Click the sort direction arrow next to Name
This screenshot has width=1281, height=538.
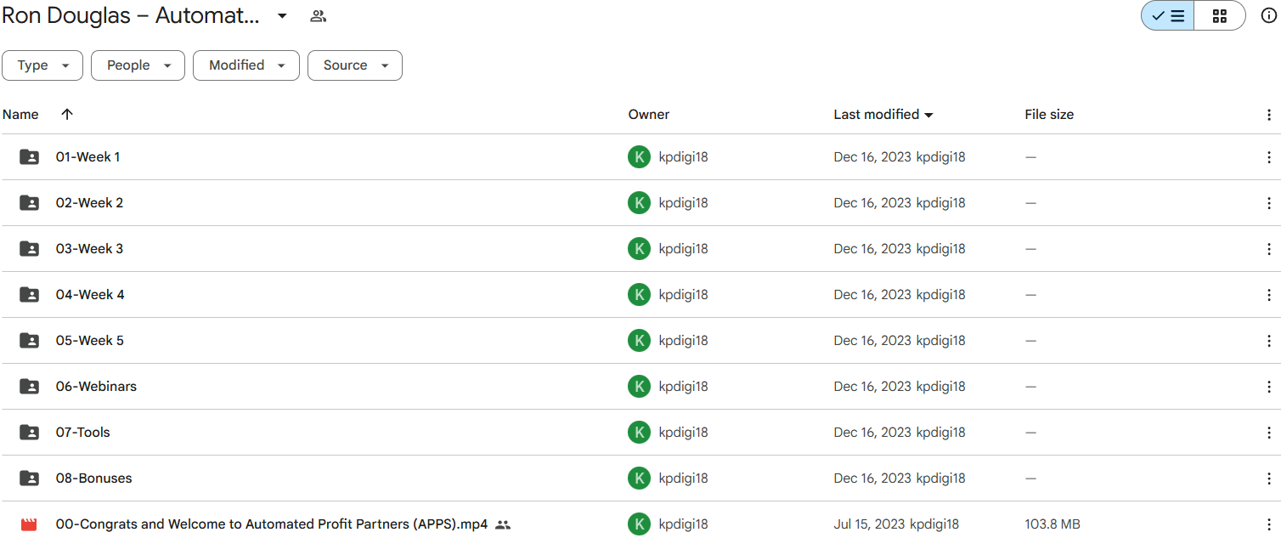pos(67,115)
